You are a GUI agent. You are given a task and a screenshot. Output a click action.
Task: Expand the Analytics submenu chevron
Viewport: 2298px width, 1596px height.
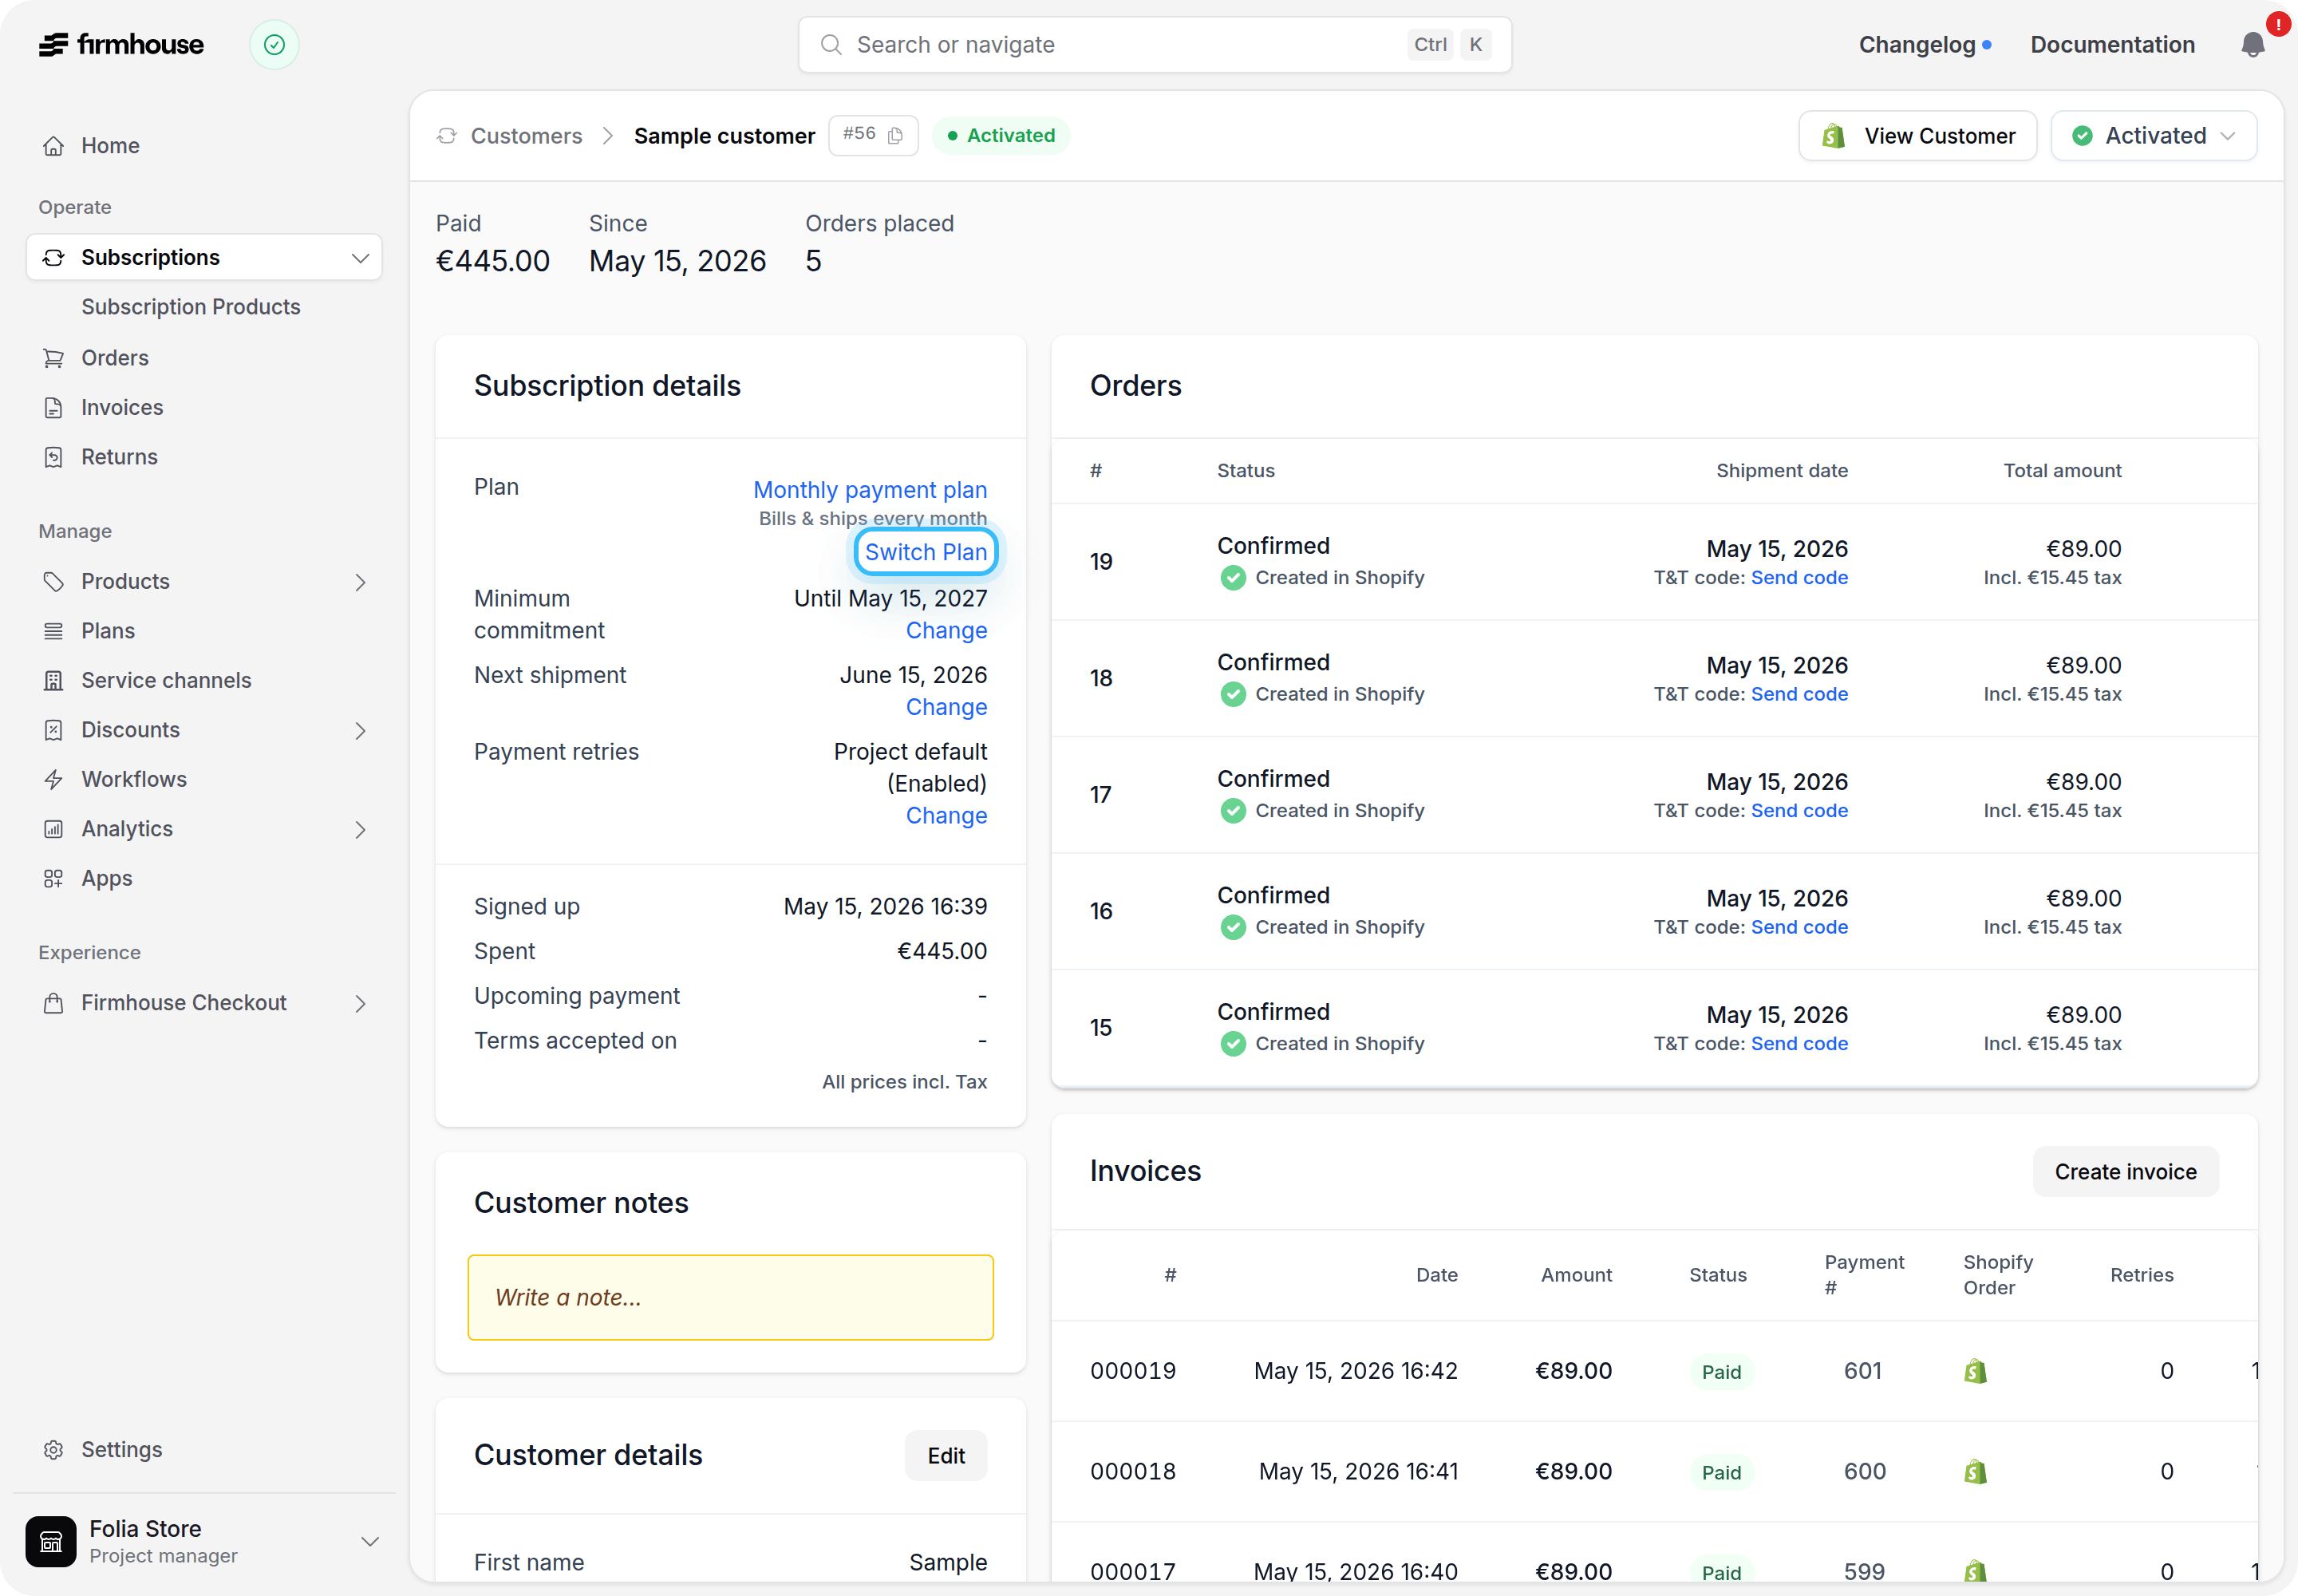click(361, 830)
